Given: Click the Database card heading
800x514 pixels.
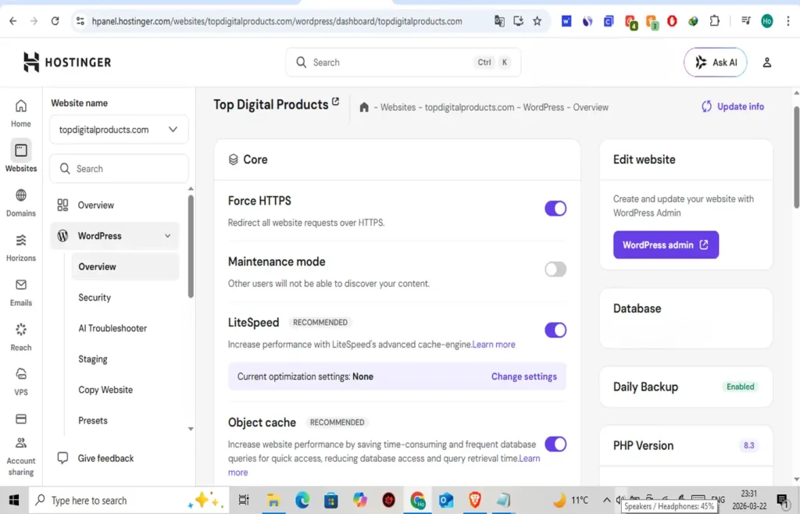Looking at the screenshot, I should pyautogui.click(x=637, y=309).
